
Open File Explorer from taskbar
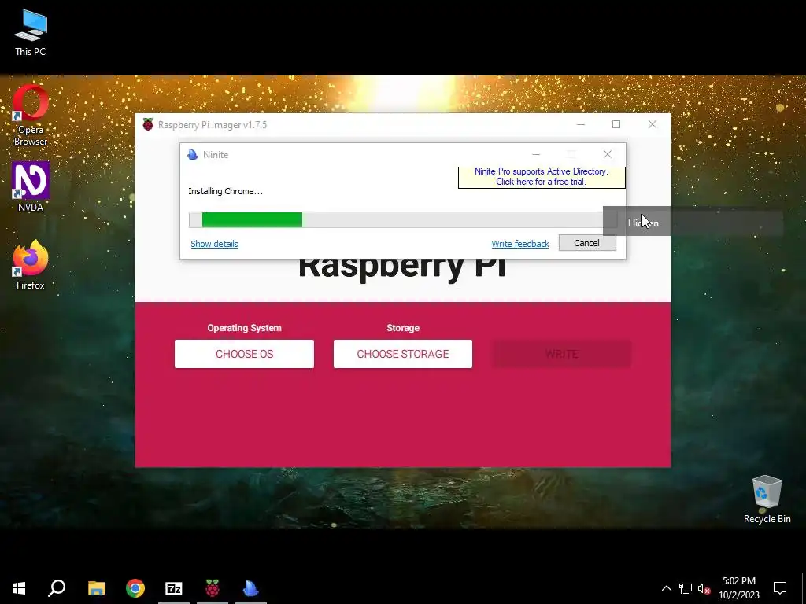97,588
